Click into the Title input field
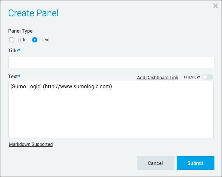The height and width of the screenshot is (177, 222). coord(111,62)
